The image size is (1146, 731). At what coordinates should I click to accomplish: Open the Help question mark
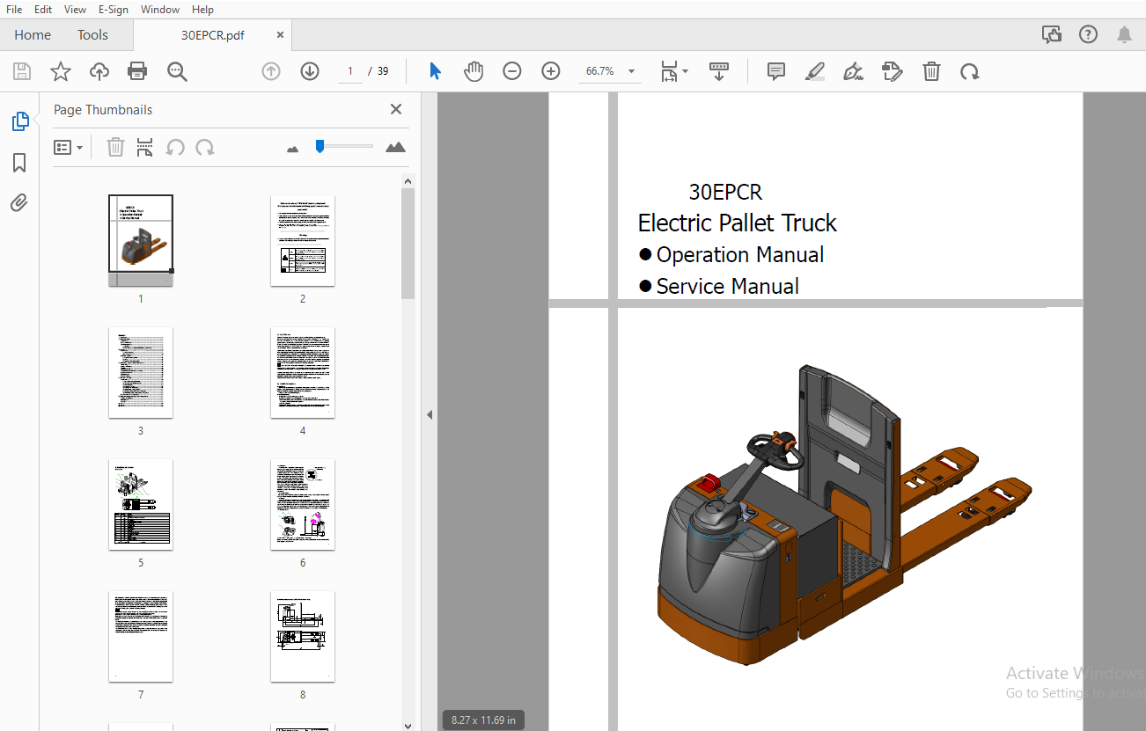tap(1089, 34)
